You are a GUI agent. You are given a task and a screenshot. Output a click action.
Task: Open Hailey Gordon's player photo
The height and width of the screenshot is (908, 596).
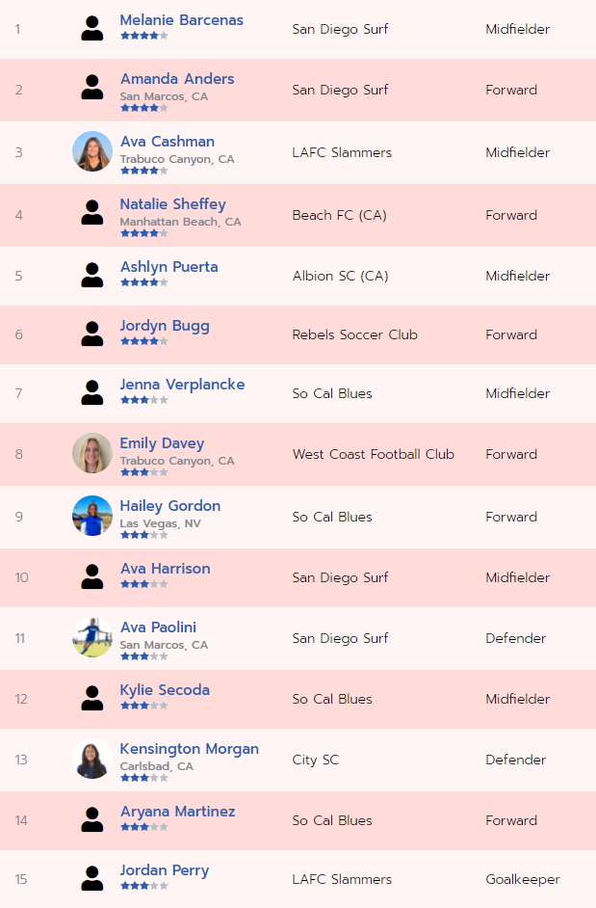point(92,516)
